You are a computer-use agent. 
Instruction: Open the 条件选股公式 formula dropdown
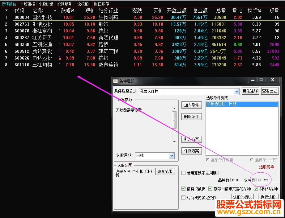[x=236, y=91]
